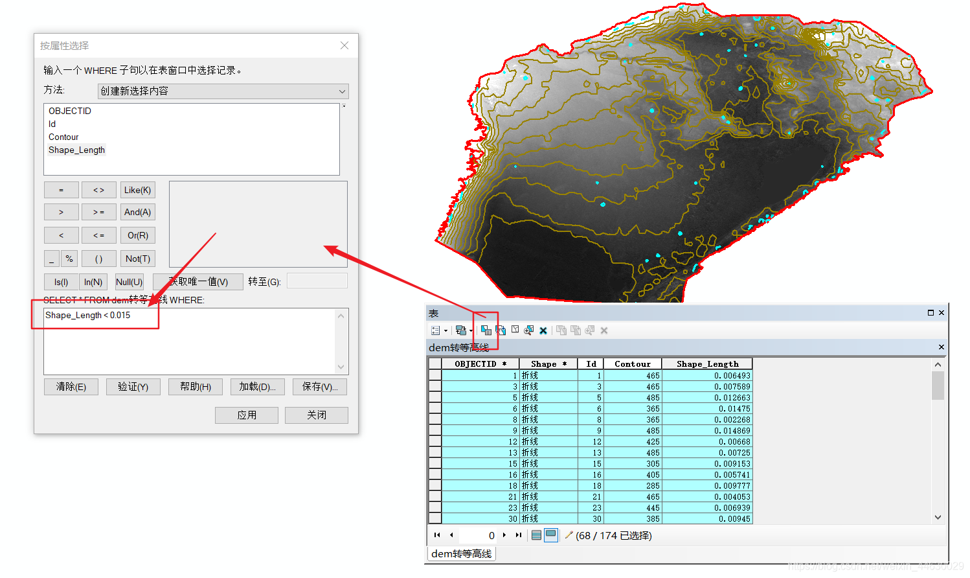Click the Or(R) operator button
970x578 pixels.
(138, 235)
